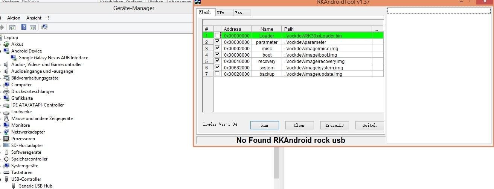Viewport: 494px width, 189px height.
Task: Select the Akkus battery device icon
Action: (7, 44)
